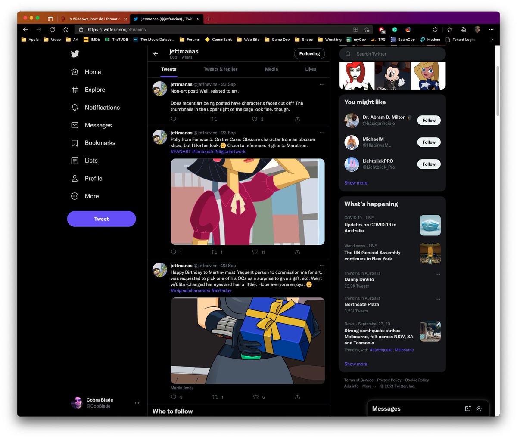Toggle the Following button for jettmanas
This screenshot has height=439, width=517.
click(x=309, y=54)
